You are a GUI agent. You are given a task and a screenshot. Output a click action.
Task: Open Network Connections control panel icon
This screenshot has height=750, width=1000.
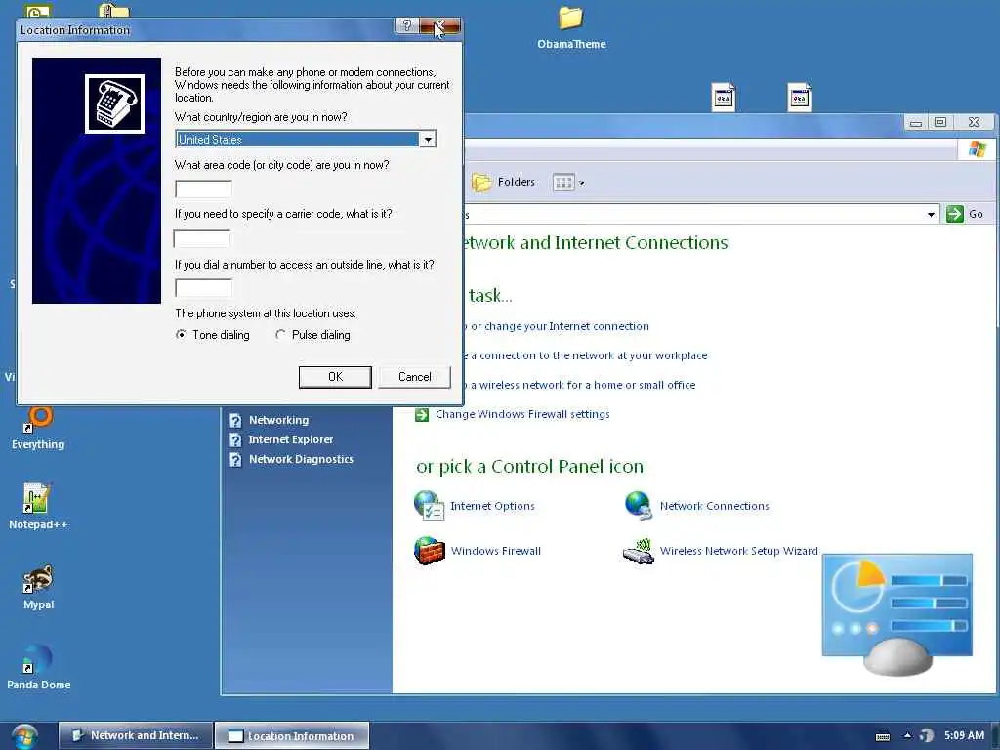click(696, 506)
